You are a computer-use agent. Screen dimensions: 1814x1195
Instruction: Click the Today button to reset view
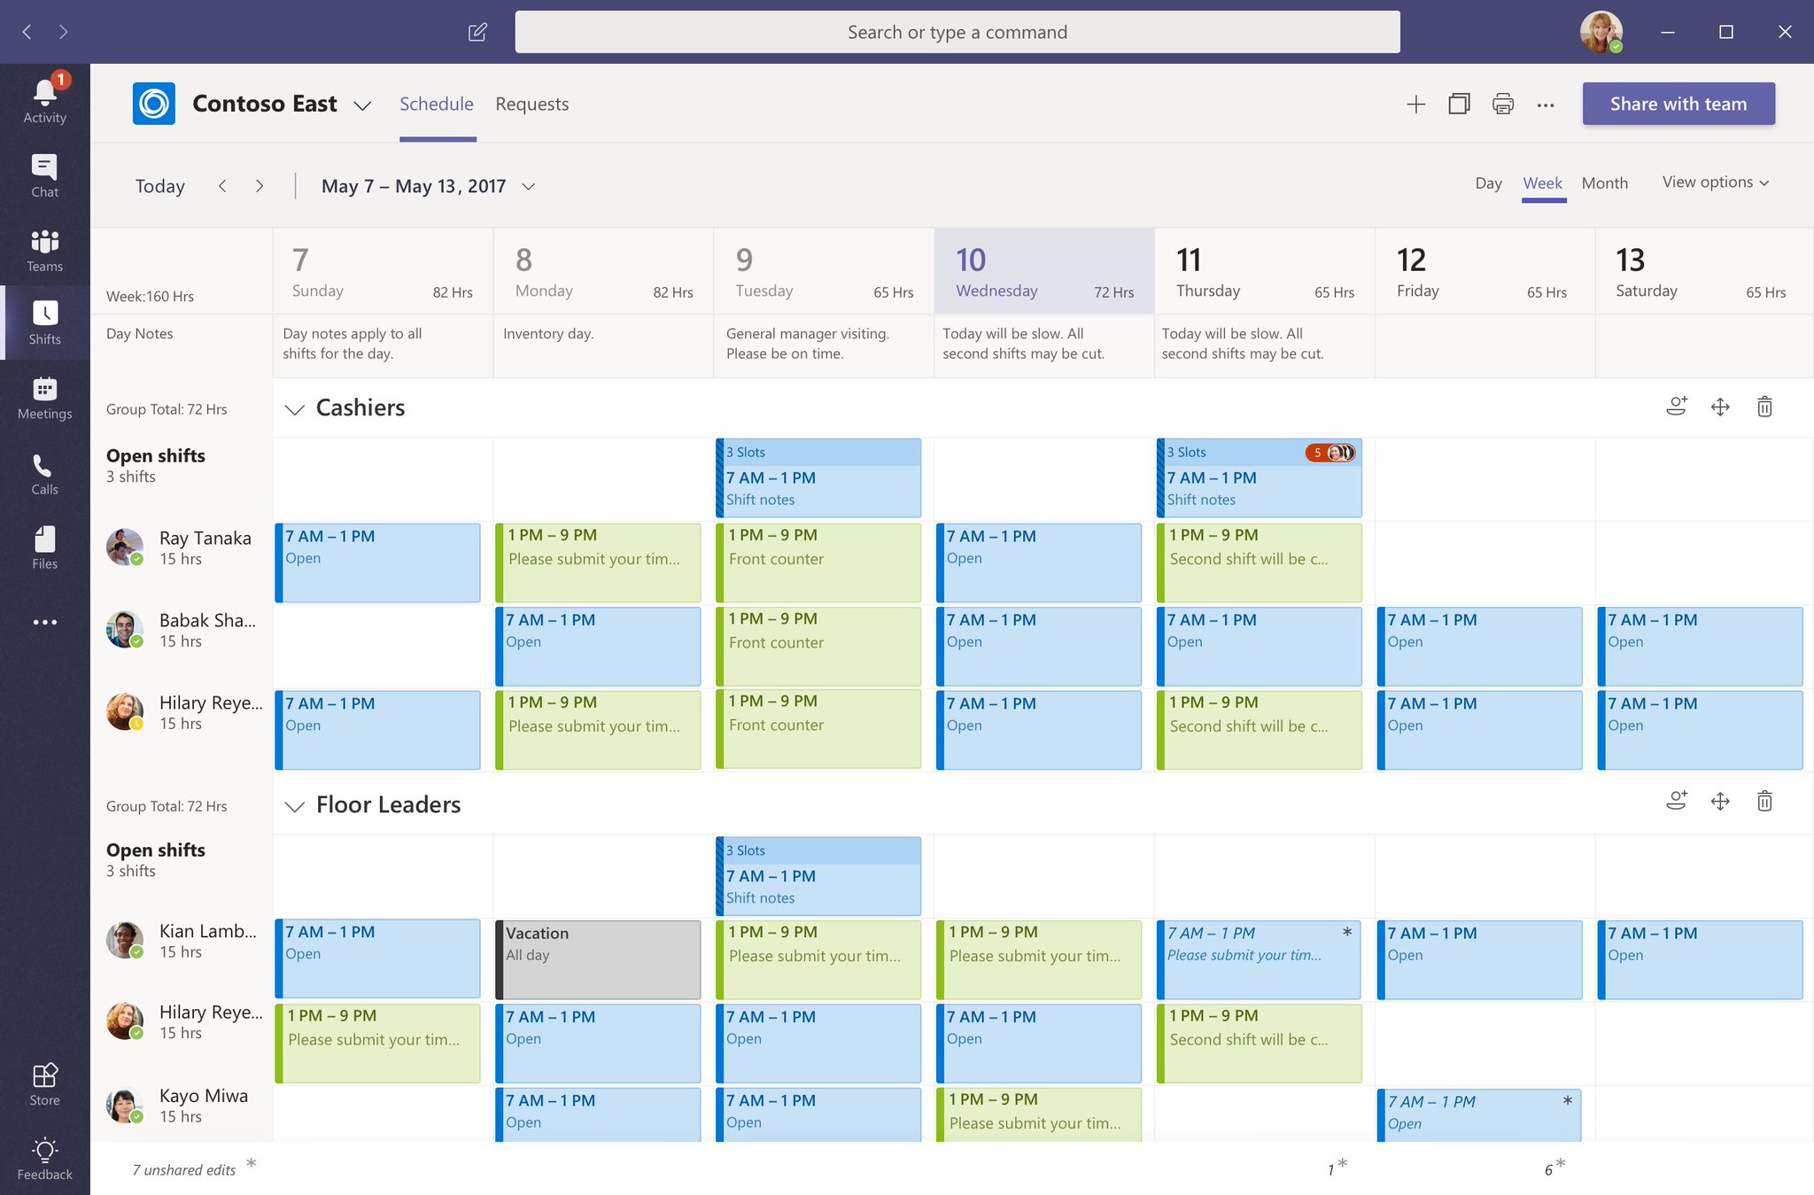click(159, 185)
